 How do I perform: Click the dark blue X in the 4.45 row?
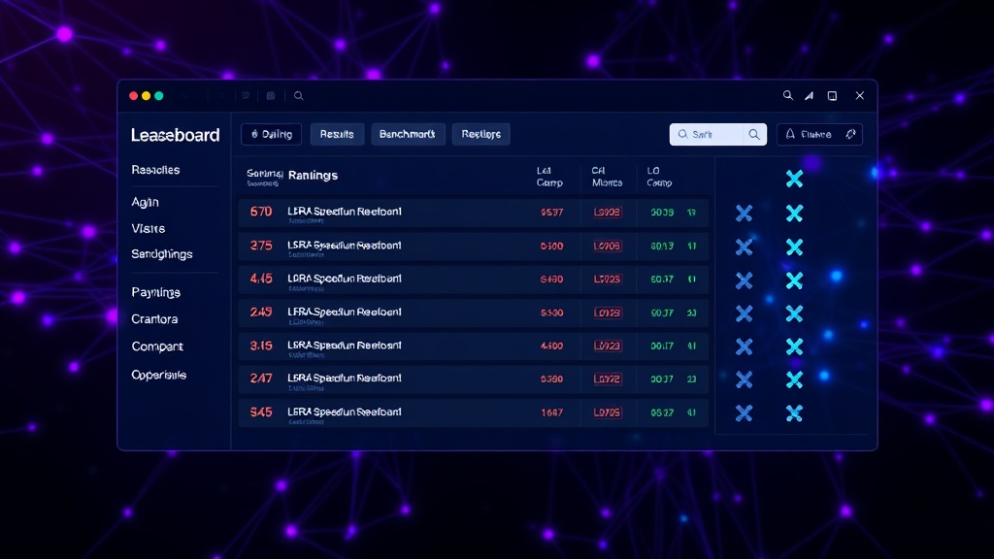click(x=744, y=280)
